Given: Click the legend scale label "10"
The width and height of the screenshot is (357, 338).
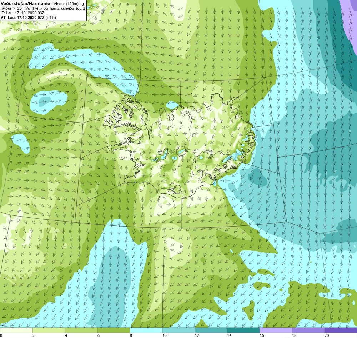Looking at the screenshot, I should [x=164, y=335].
